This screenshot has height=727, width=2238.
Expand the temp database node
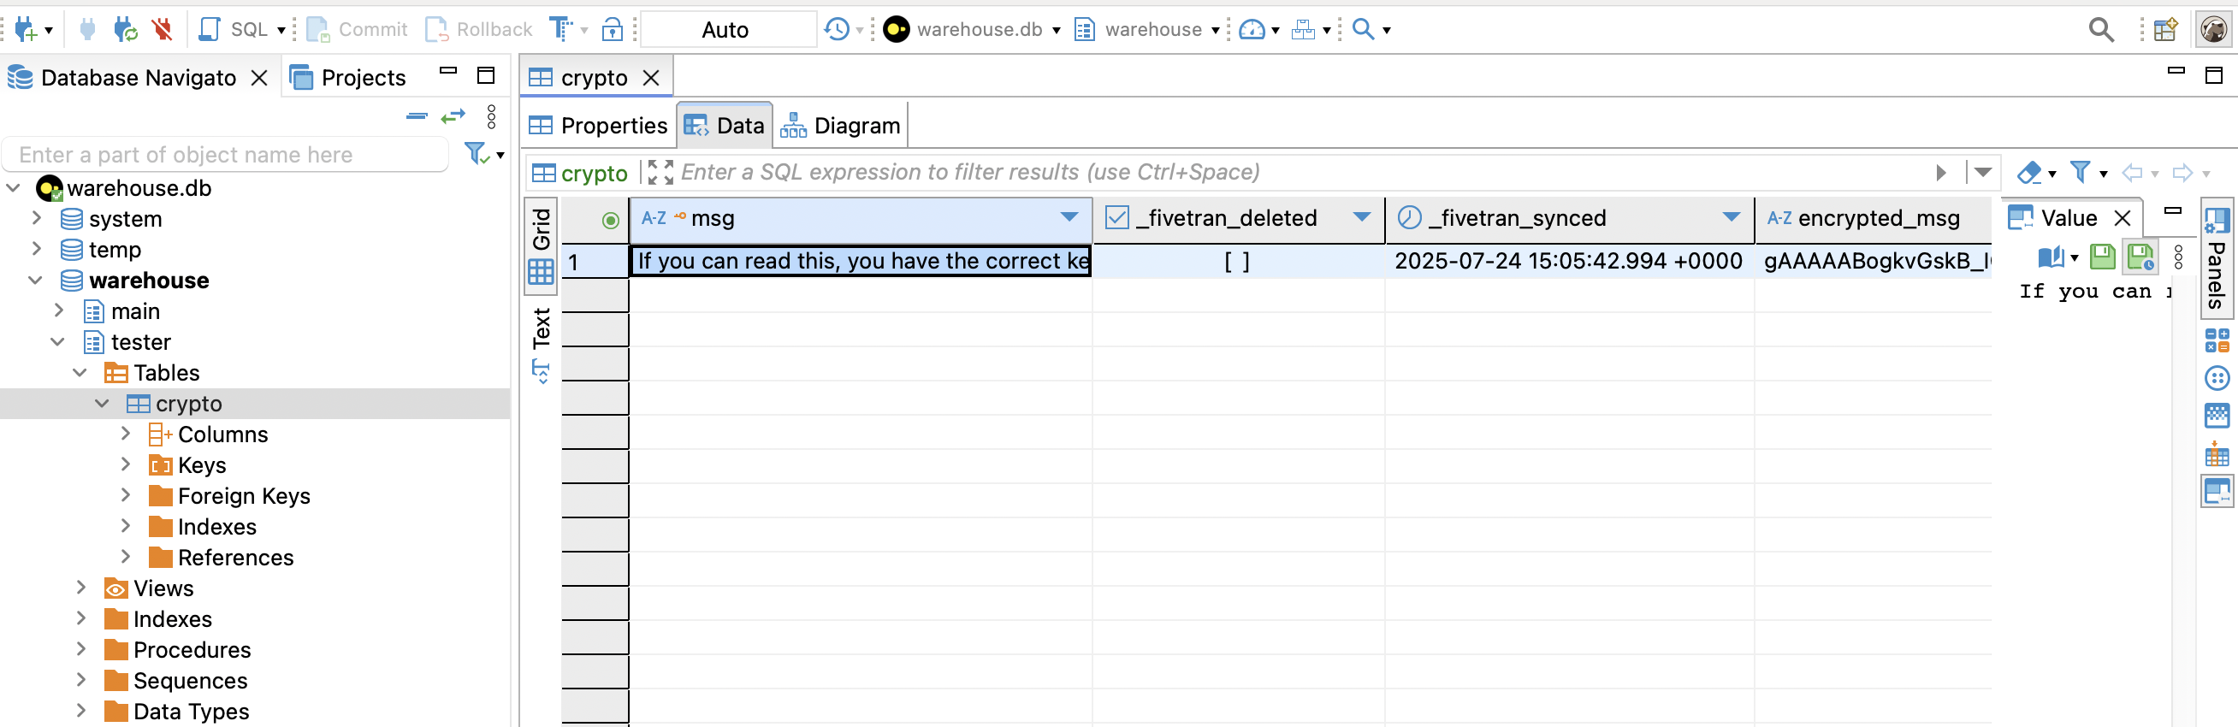(37, 249)
